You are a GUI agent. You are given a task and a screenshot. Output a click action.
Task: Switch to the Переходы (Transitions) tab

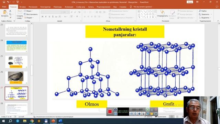click(57, 7)
